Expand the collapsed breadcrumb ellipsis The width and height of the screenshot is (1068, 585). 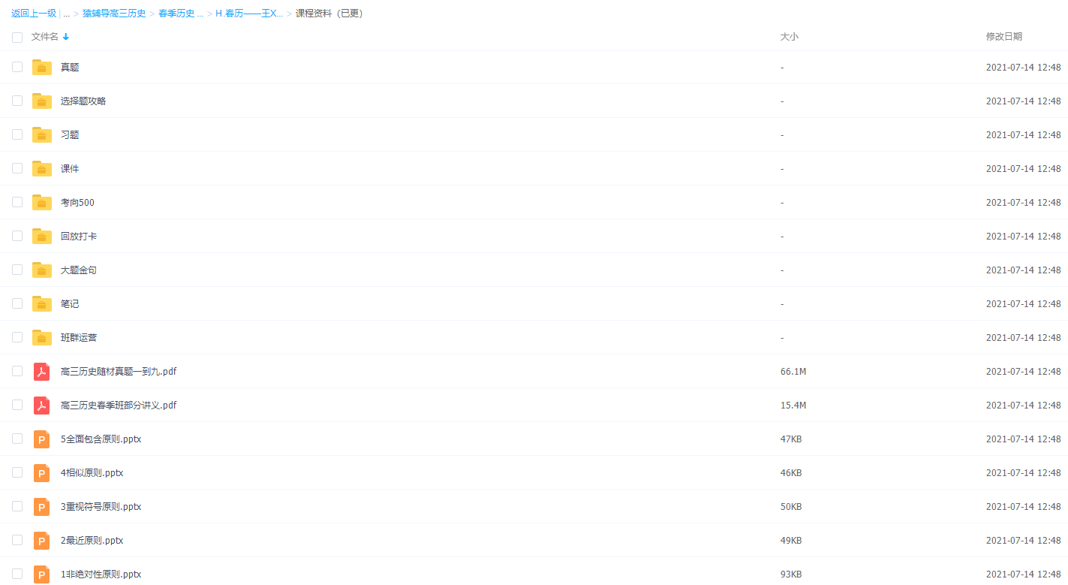[67, 14]
